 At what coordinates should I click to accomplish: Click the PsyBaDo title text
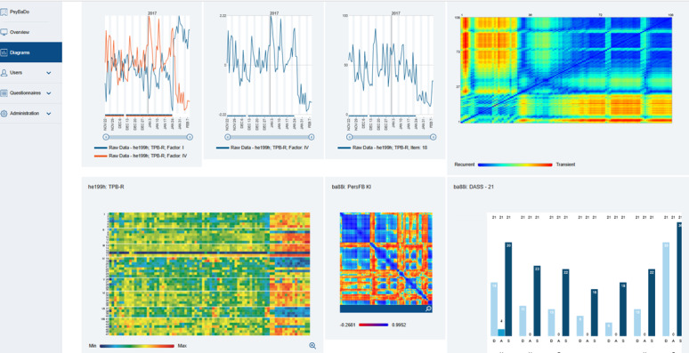[20, 12]
